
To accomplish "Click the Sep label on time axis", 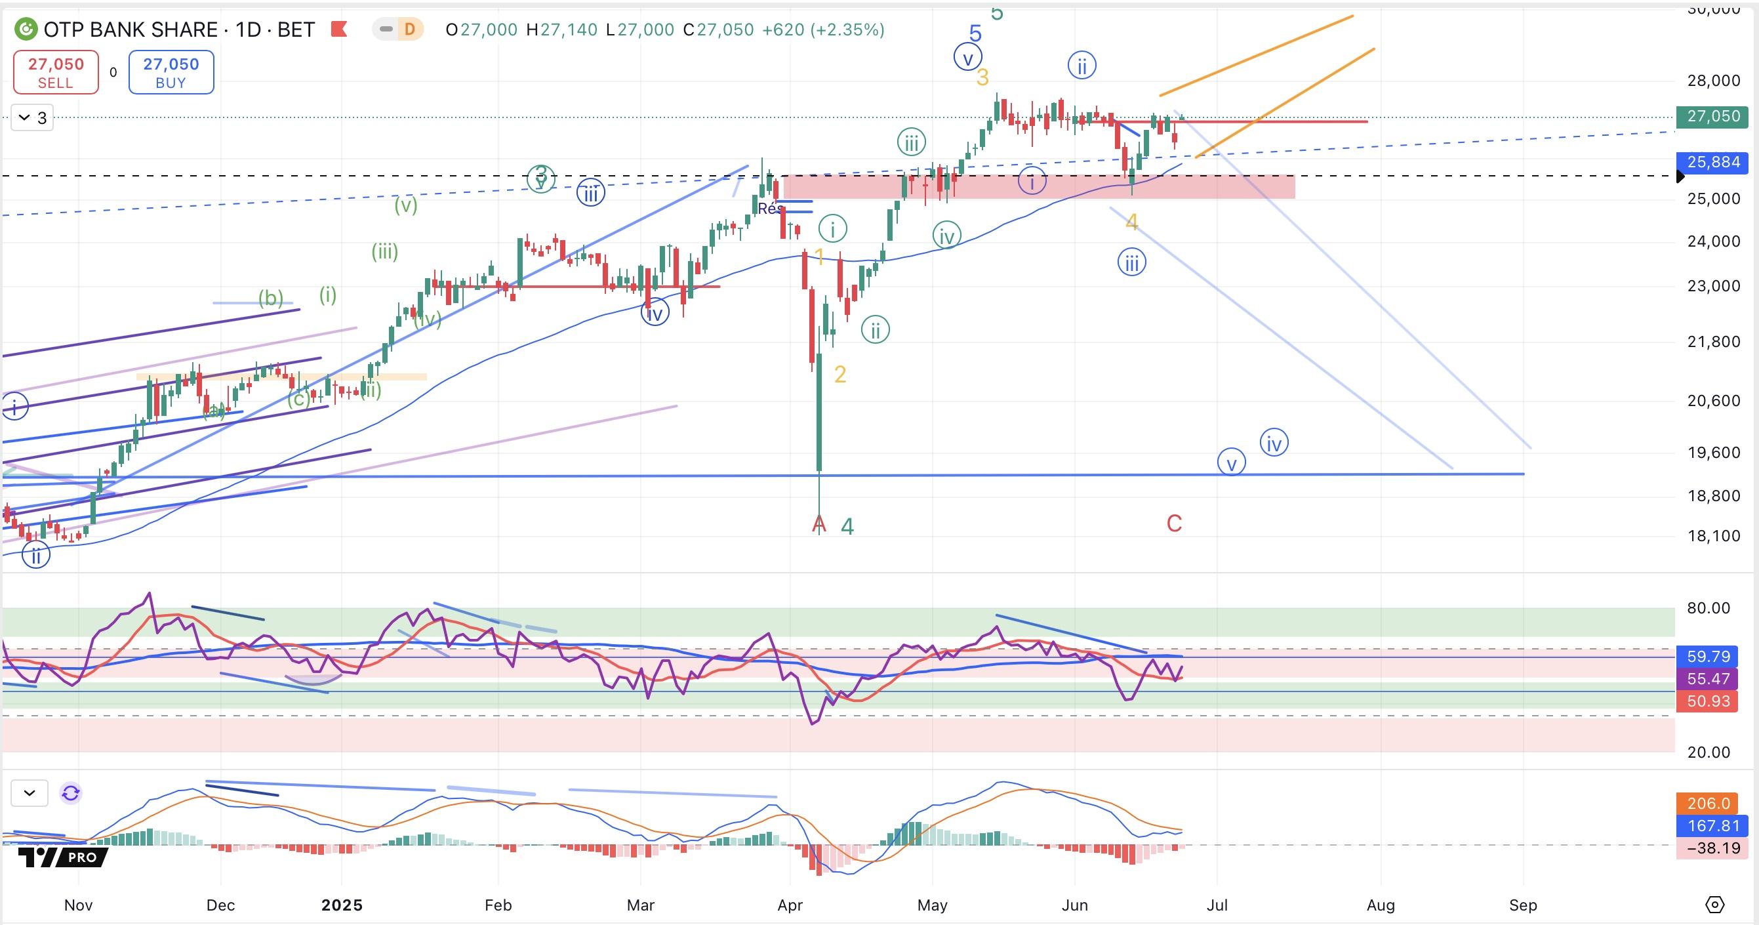I will (x=1523, y=905).
